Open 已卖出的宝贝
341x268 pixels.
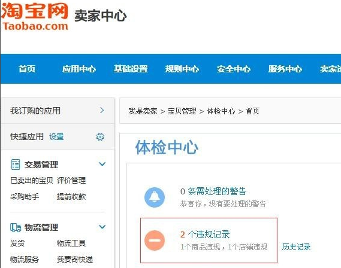pyautogui.click(x=32, y=180)
